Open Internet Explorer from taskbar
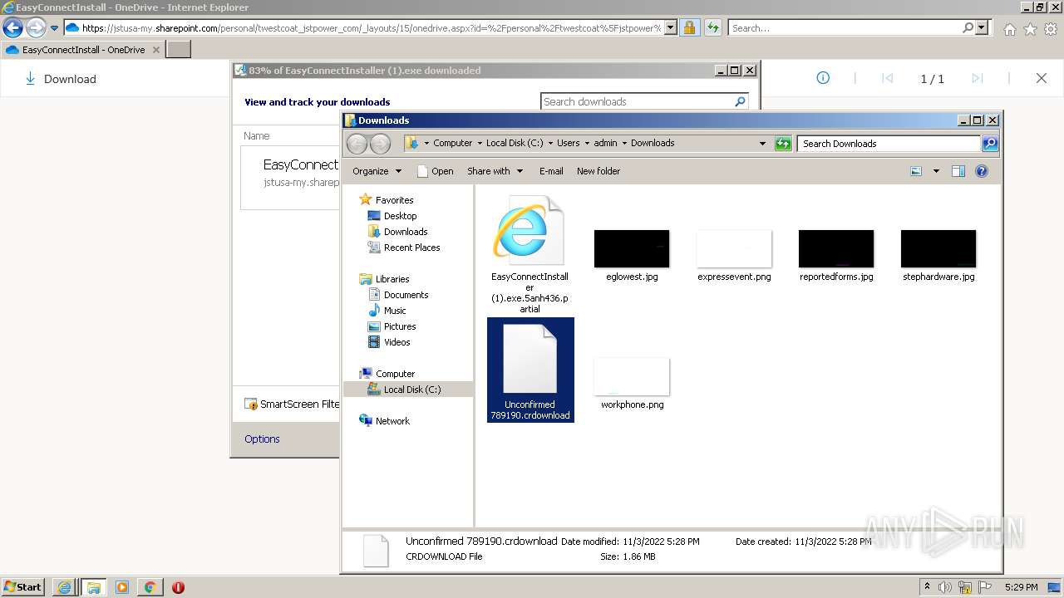Screen dimensions: 1064x598 tap(64, 587)
